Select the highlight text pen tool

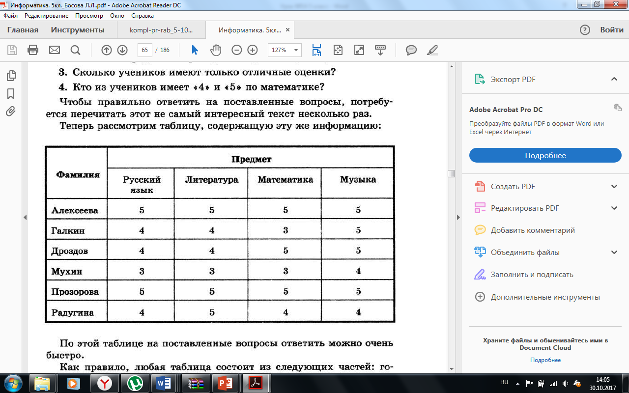coord(432,50)
